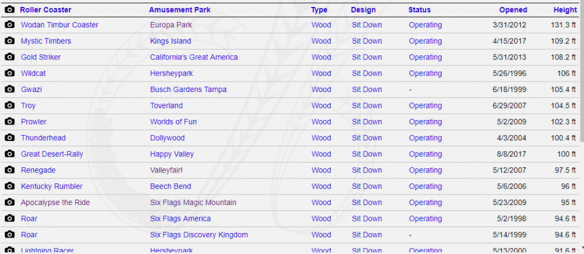Open the Europa Park link
The height and width of the screenshot is (254, 584).
tap(171, 25)
